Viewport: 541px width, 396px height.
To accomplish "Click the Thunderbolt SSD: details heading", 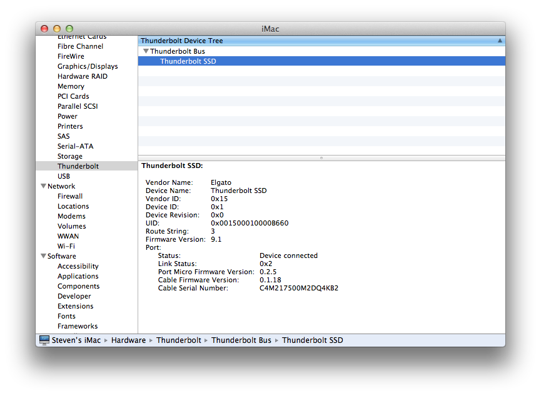I will tap(172, 166).
